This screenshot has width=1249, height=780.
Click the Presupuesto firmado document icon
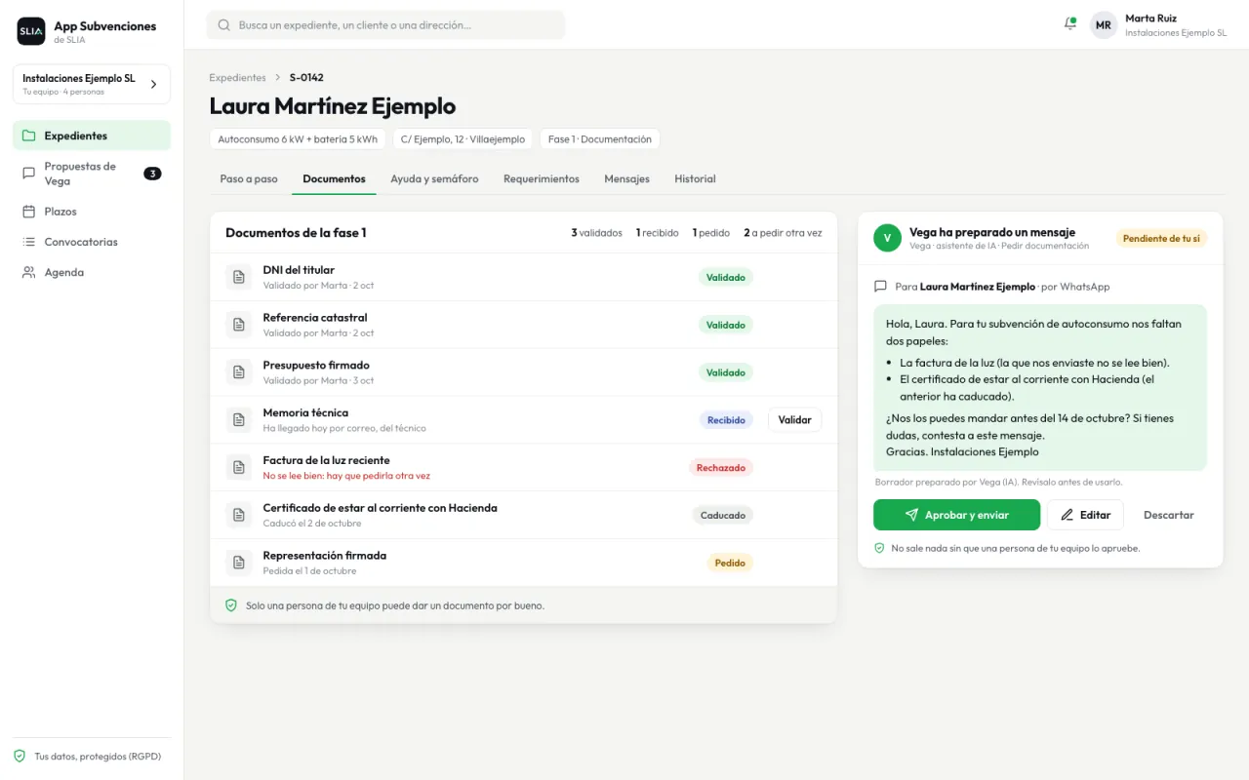239,372
